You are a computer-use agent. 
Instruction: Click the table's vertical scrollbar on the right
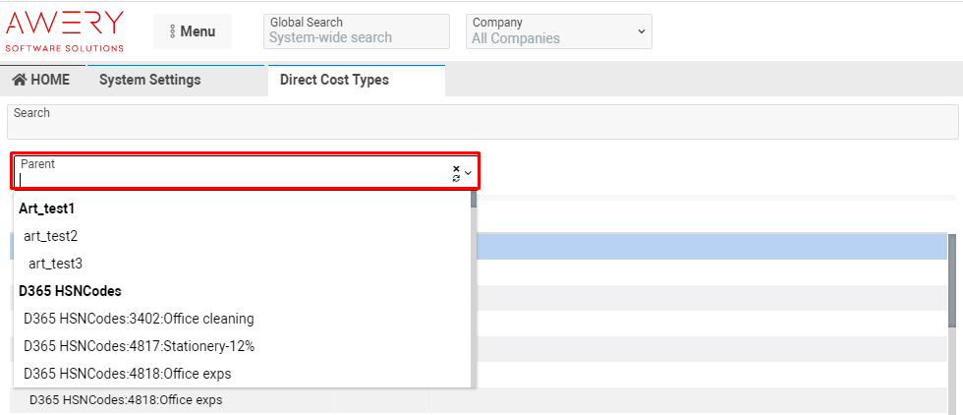(952, 285)
